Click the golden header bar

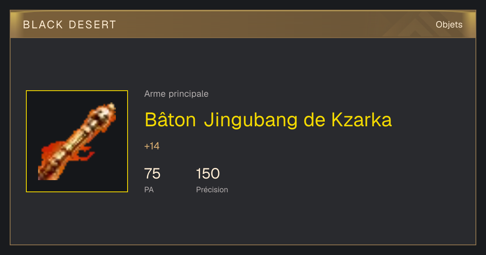[x=243, y=24]
